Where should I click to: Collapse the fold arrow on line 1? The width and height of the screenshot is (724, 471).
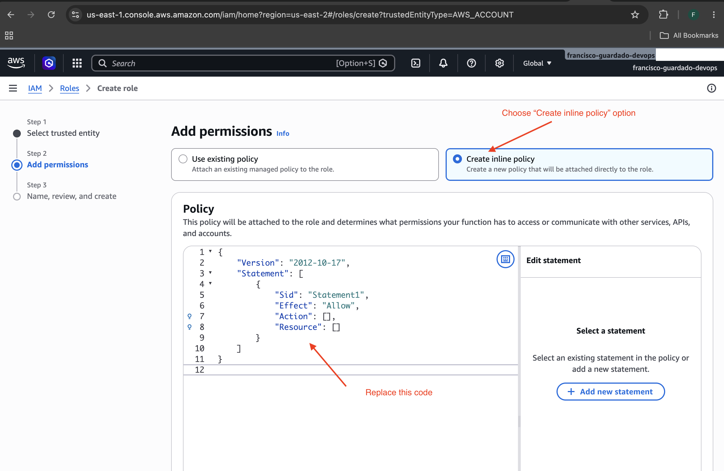(210, 251)
